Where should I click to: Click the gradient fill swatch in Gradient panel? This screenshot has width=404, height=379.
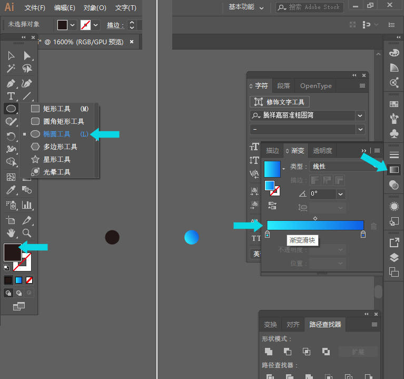(x=272, y=169)
